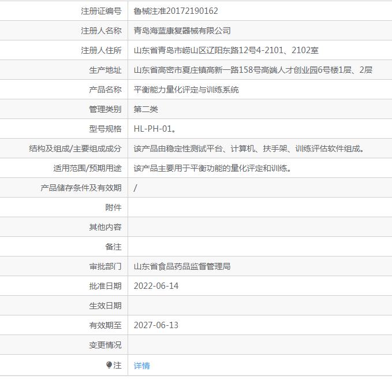This screenshot has height=379, width=392.
Task: Select model value HL-PH-01。
Action: [x=155, y=129]
